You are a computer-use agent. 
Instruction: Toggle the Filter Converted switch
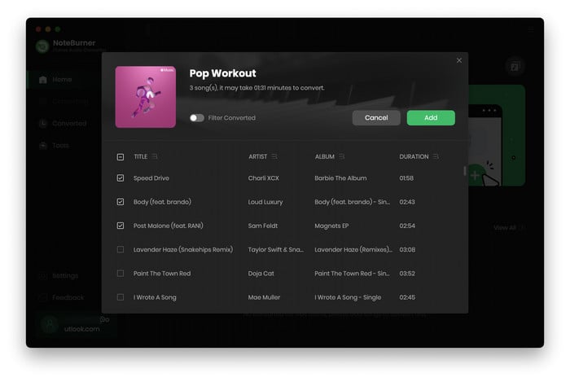coord(197,118)
